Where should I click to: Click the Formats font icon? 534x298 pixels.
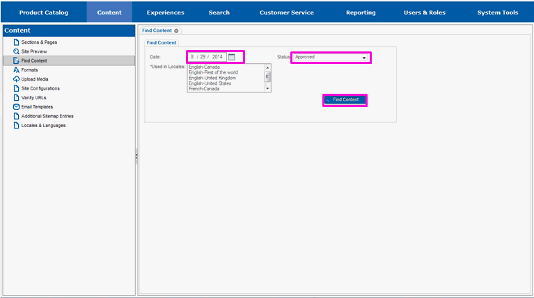click(16, 70)
